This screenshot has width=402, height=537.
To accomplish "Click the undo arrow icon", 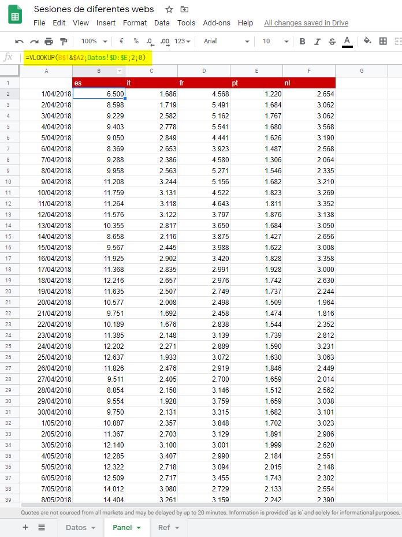I will (20, 42).
